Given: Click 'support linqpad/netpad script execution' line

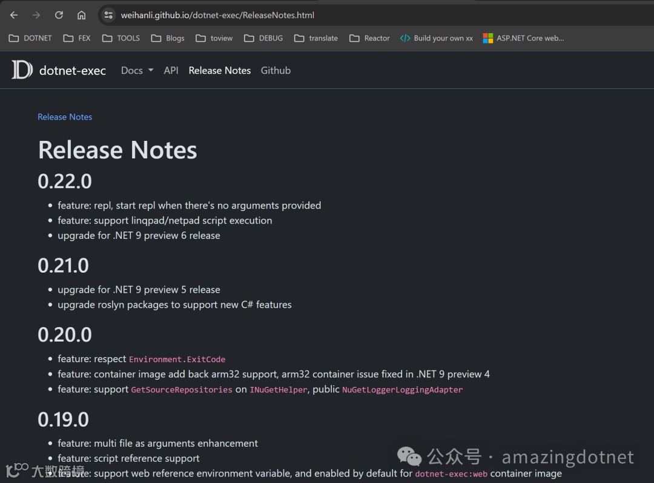Looking at the screenshot, I should [x=165, y=220].
